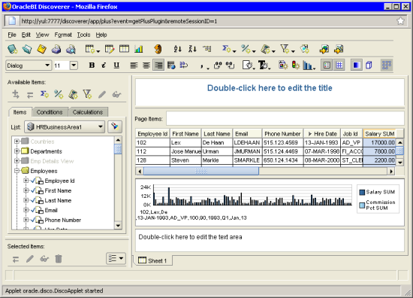
Task: Select the Phone Number tree item
Action: click(62, 220)
